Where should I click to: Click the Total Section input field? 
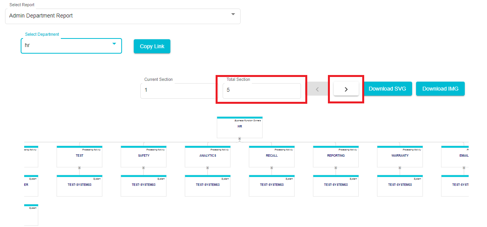(x=262, y=91)
